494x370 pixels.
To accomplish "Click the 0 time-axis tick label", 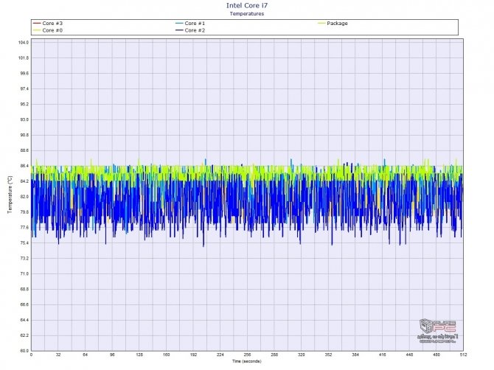I will (x=31, y=355).
